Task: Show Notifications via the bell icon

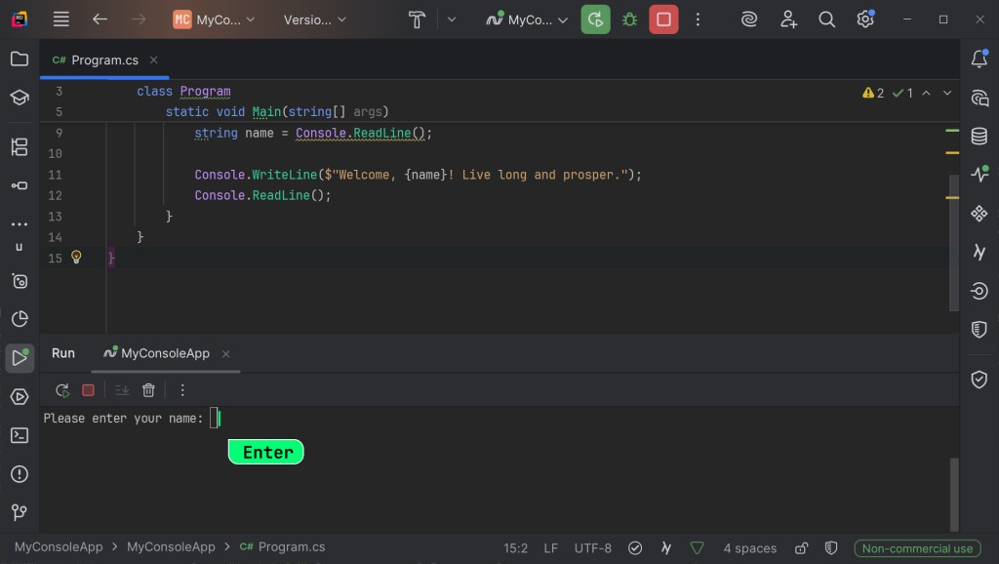Action: point(979,60)
